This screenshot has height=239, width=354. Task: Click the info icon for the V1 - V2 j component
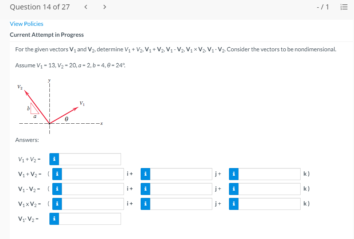145,188
